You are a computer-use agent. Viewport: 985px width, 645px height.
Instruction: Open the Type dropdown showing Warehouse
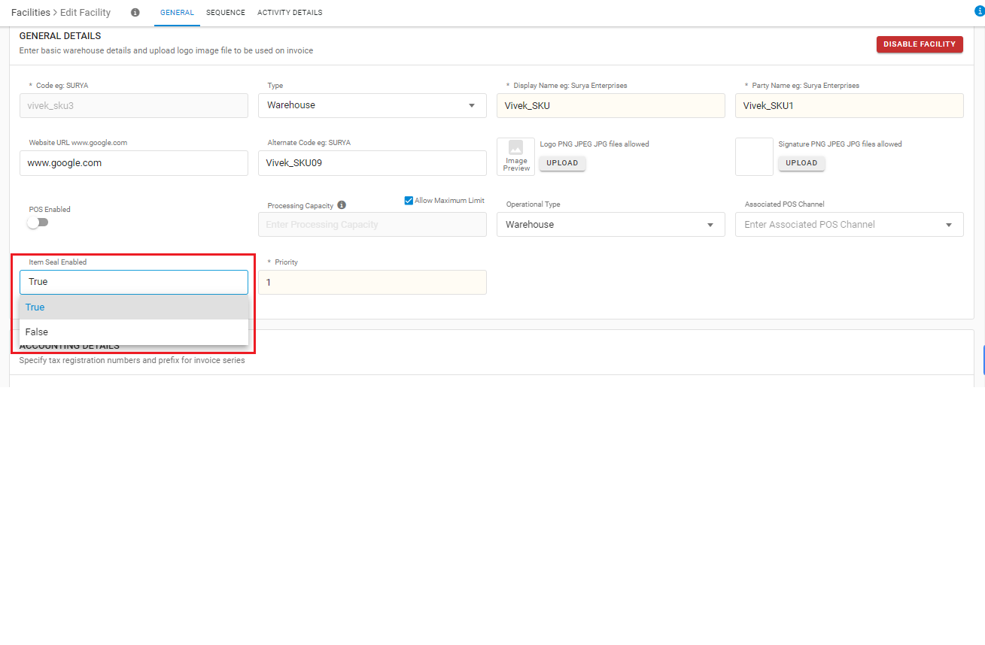tap(372, 105)
